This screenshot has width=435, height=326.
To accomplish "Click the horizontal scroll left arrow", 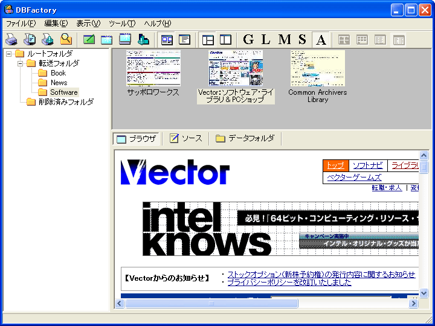I will [120, 303].
